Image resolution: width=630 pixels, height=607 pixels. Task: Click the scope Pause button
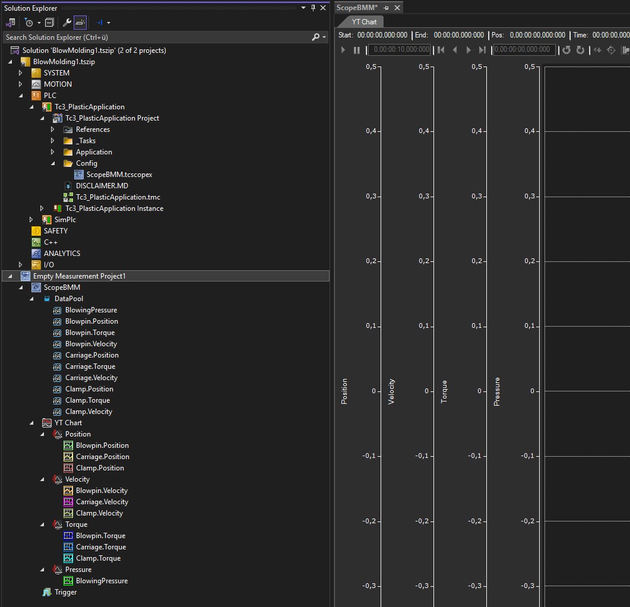[356, 50]
